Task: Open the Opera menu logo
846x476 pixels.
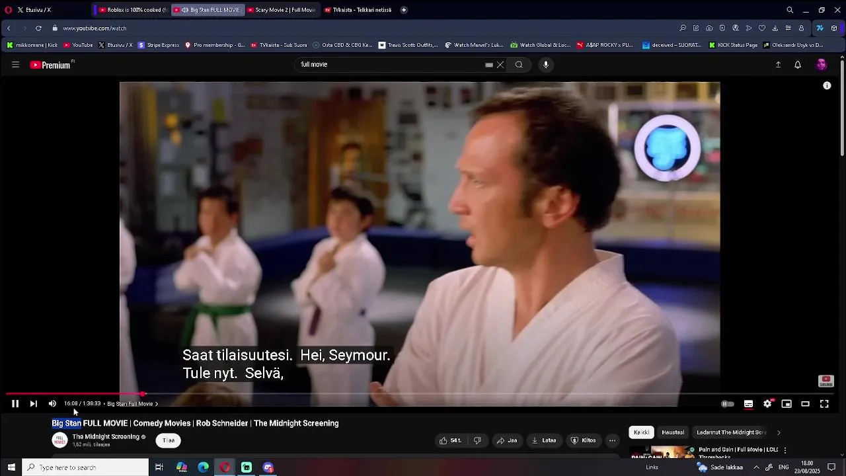Action: pyautogui.click(x=9, y=10)
